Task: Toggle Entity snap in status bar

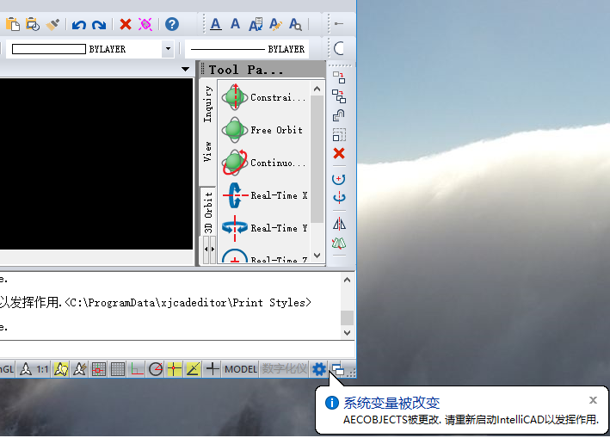Action: pyautogui.click(x=175, y=369)
